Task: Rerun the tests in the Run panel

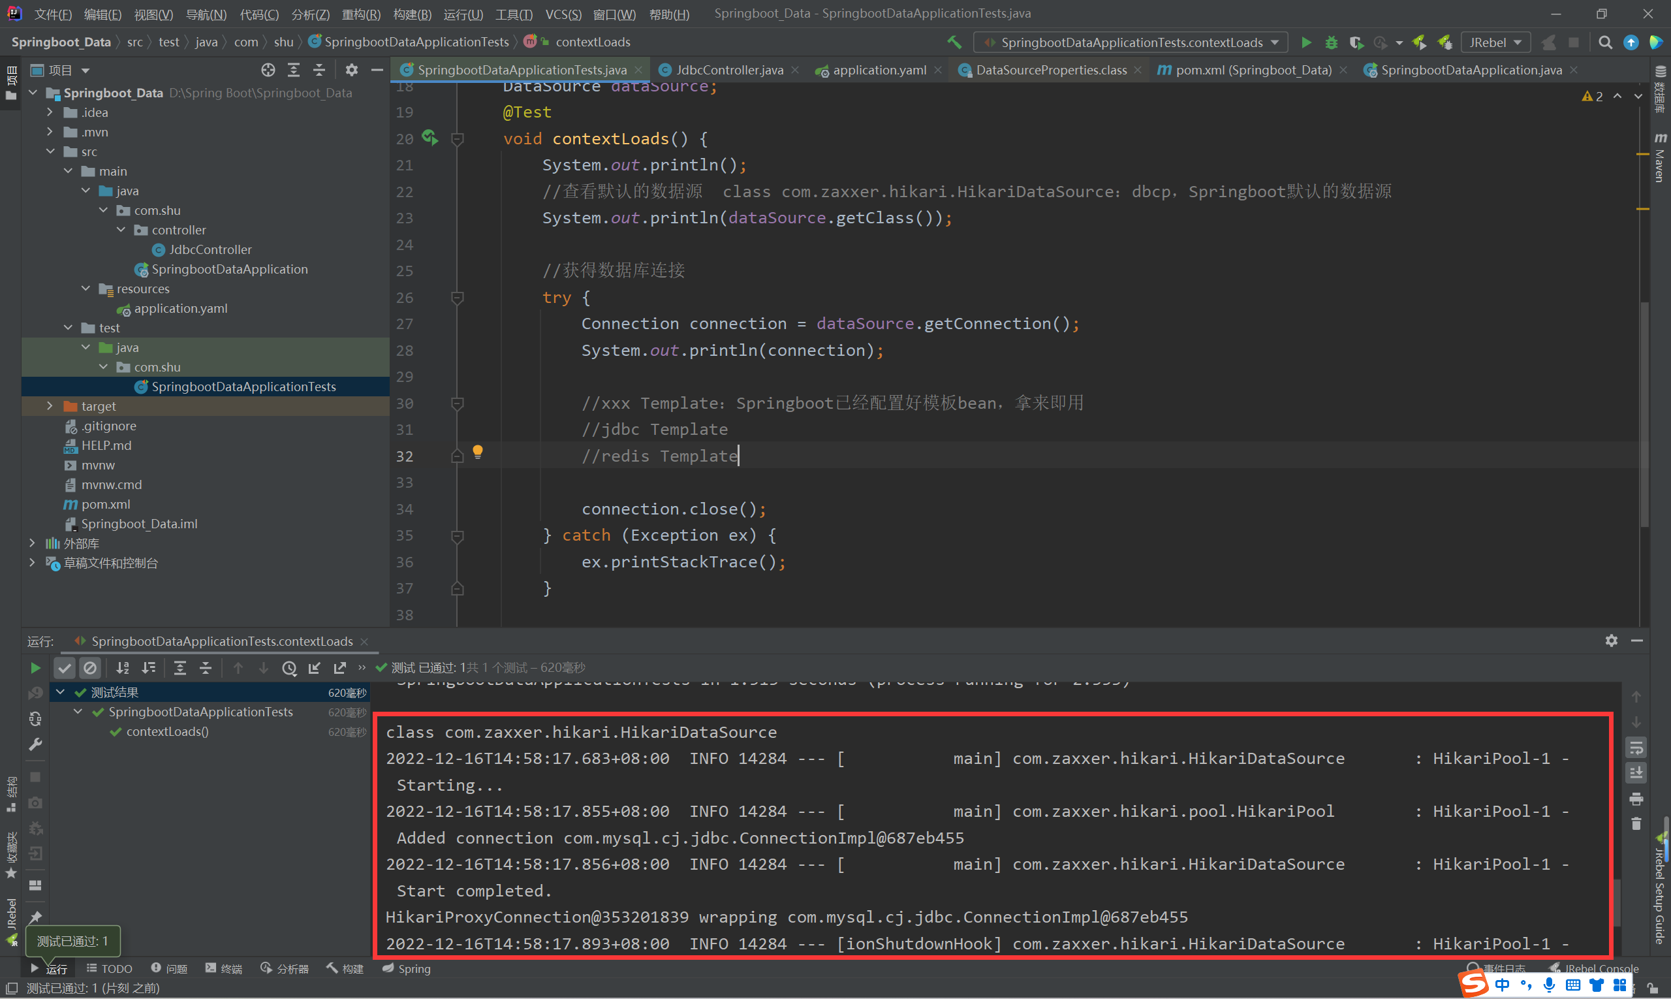Action: [x=35, y=668]
